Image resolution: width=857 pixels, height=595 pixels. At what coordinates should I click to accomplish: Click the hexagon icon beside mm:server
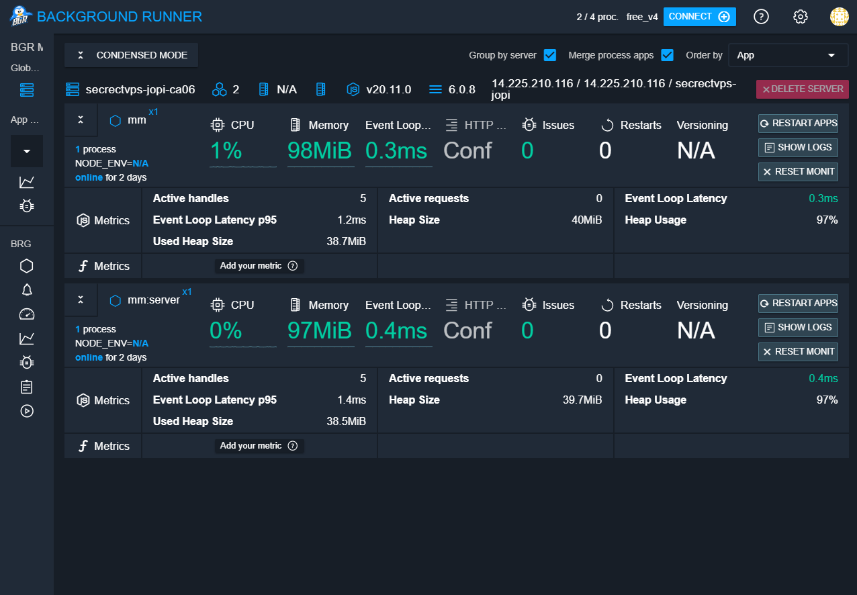[116, 301]
